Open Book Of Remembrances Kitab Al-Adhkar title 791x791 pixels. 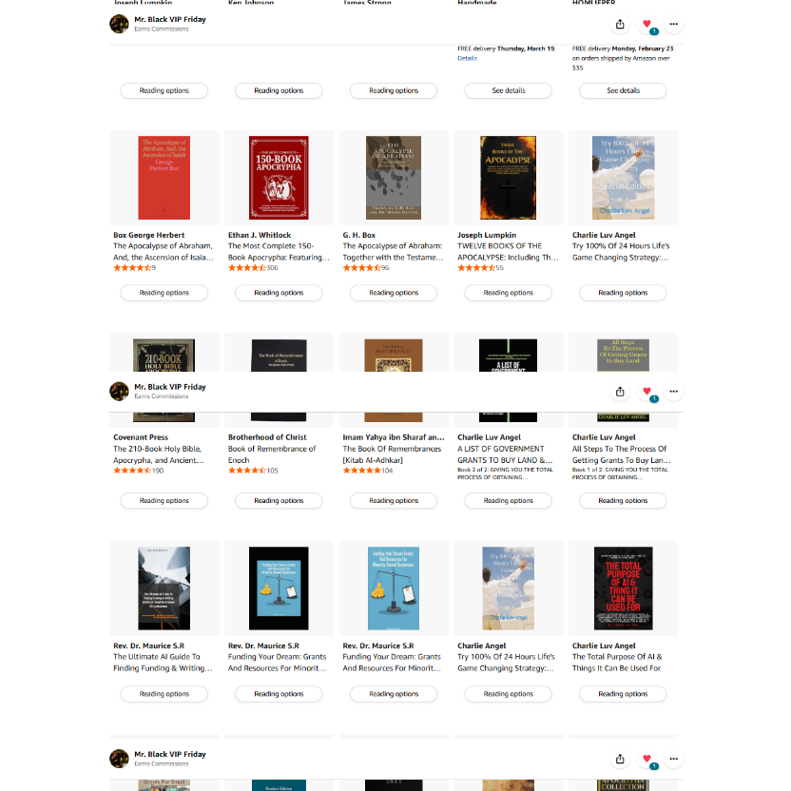392,454
